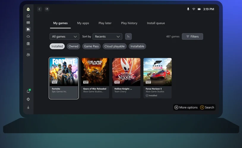
Task: Click the 'Fortnite' title text
Action: click(56, 89)
